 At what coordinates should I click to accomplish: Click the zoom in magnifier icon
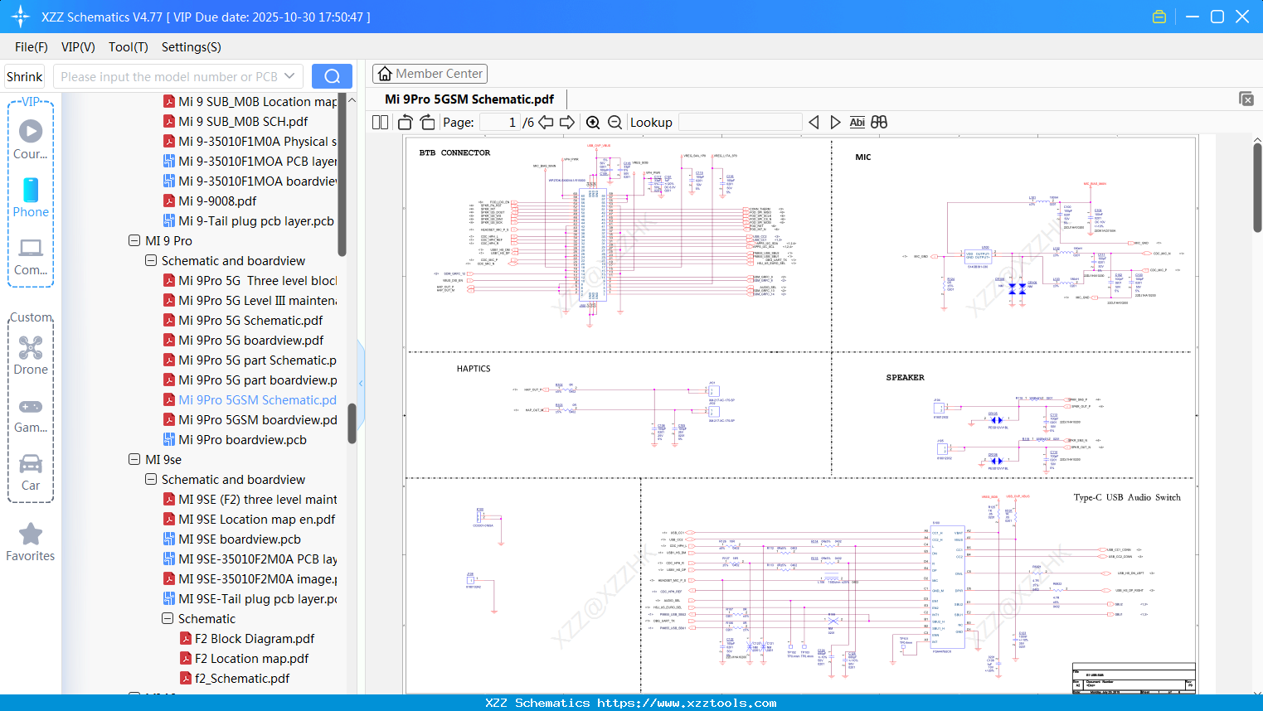[x=593, y=123]
